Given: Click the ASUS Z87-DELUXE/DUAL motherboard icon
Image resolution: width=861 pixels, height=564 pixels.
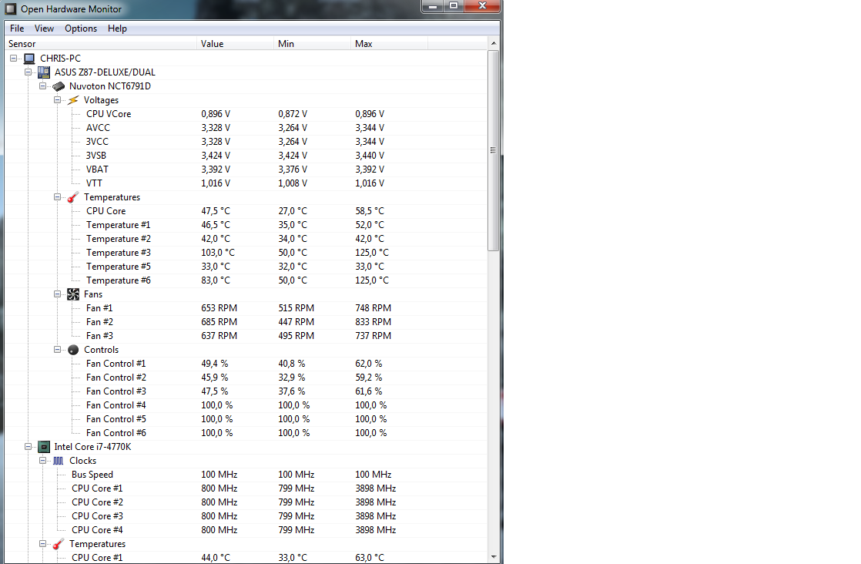Looking at the screenshot, I should point(44,72).
